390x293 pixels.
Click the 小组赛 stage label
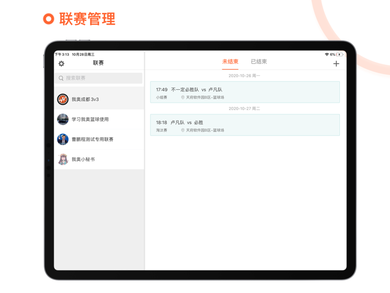coord(162,97)
